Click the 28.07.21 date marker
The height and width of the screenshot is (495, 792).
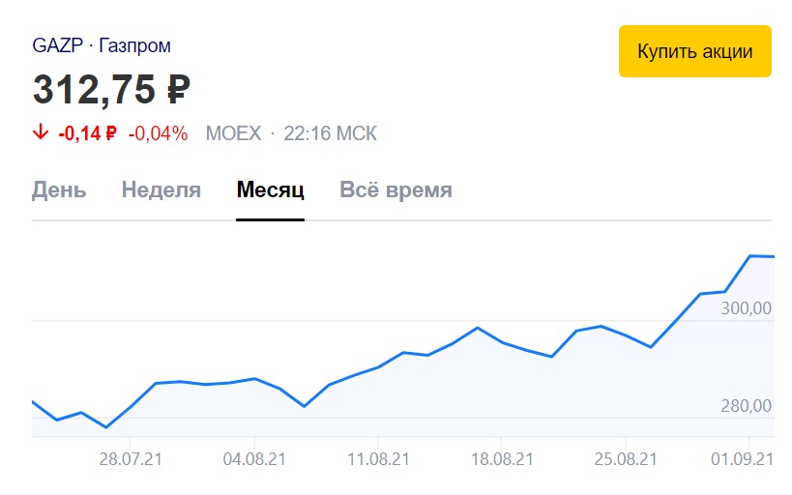131,459
